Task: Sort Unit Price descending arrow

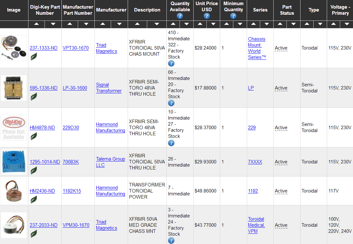Action: (213, 24)
